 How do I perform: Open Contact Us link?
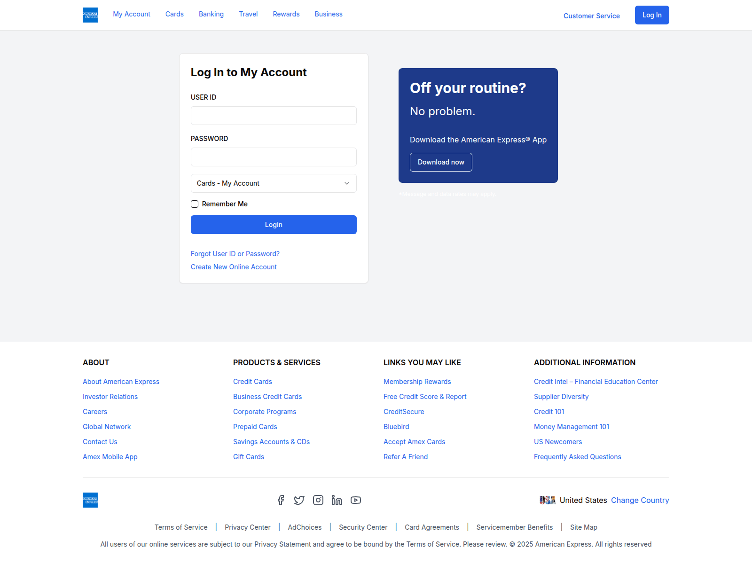coord(100,442)
